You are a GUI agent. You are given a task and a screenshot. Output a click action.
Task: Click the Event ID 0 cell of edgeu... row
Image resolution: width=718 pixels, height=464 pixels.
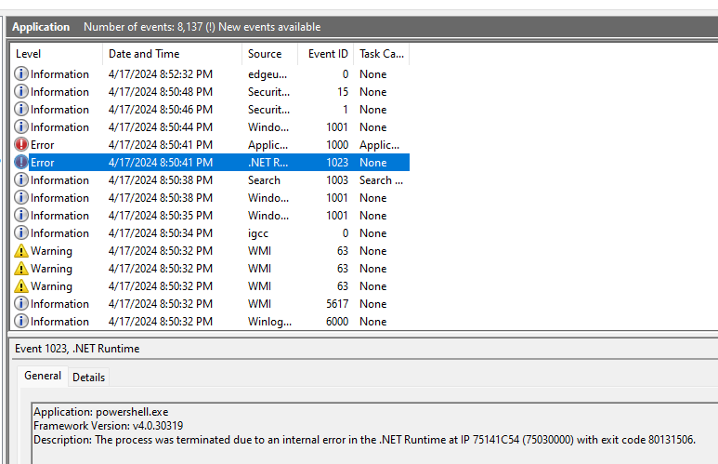(x=346, y=74)
